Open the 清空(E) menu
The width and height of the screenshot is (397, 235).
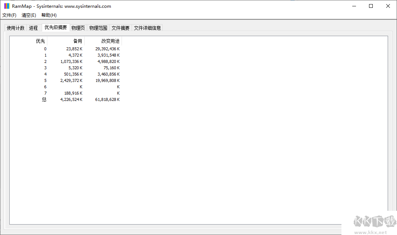click(x=28, y=15)
